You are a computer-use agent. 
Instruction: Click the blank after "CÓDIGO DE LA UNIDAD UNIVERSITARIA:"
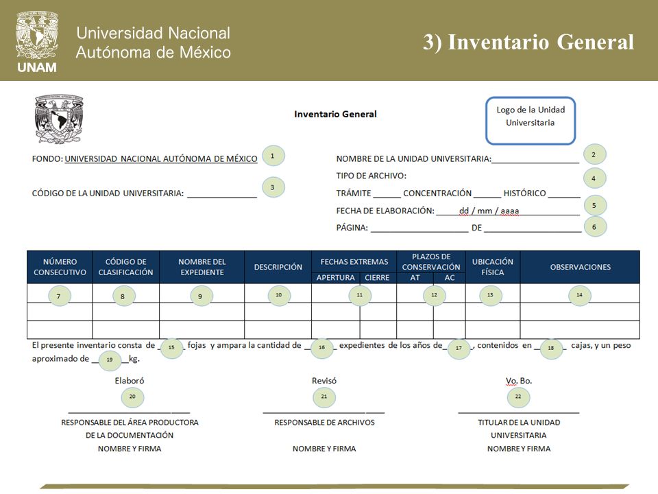tap(222, 193)
